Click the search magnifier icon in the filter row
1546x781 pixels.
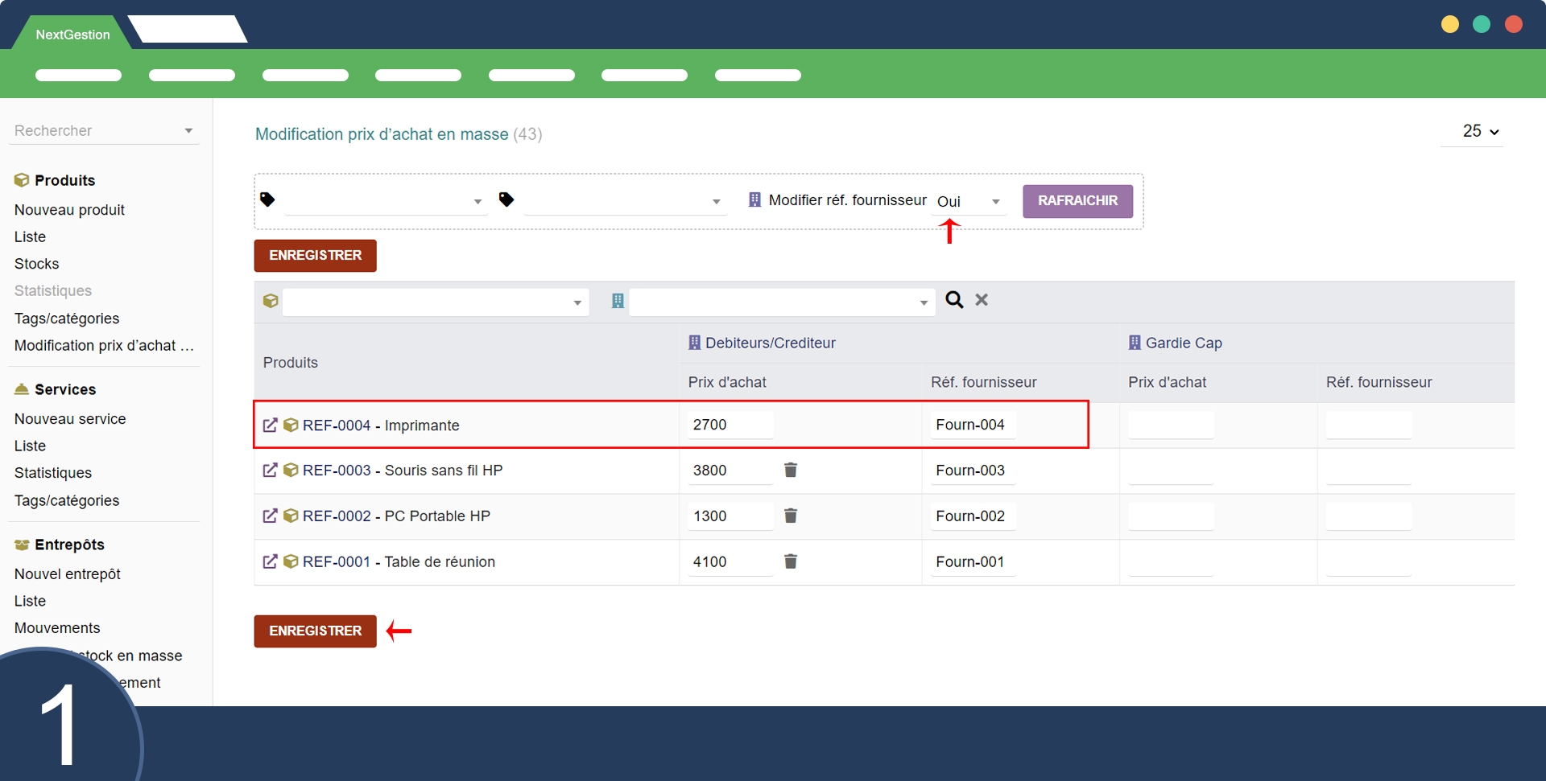pos(954,300)
